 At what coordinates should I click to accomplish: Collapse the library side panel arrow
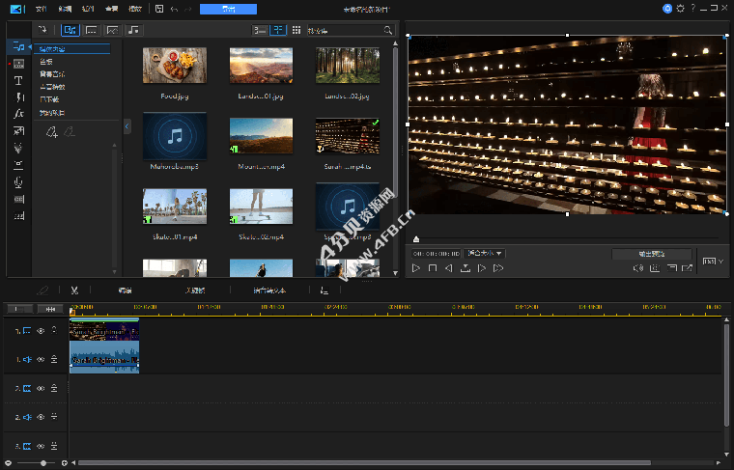click(x=127, y=126)
